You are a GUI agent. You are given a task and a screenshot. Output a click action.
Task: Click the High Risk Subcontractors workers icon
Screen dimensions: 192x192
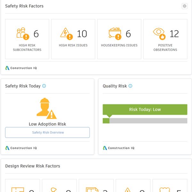(23, 34)
